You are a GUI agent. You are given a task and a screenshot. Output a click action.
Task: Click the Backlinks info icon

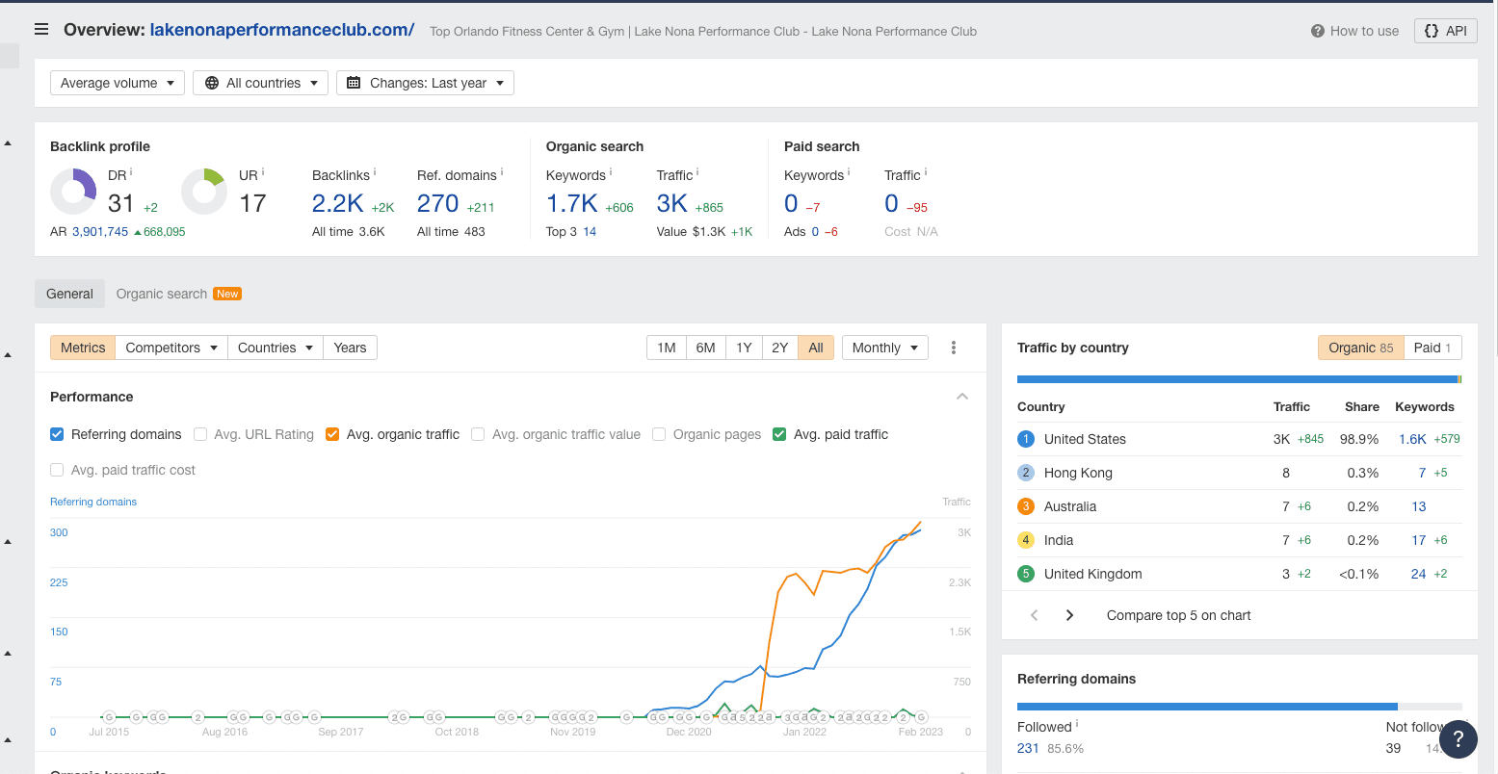[375, 172]
